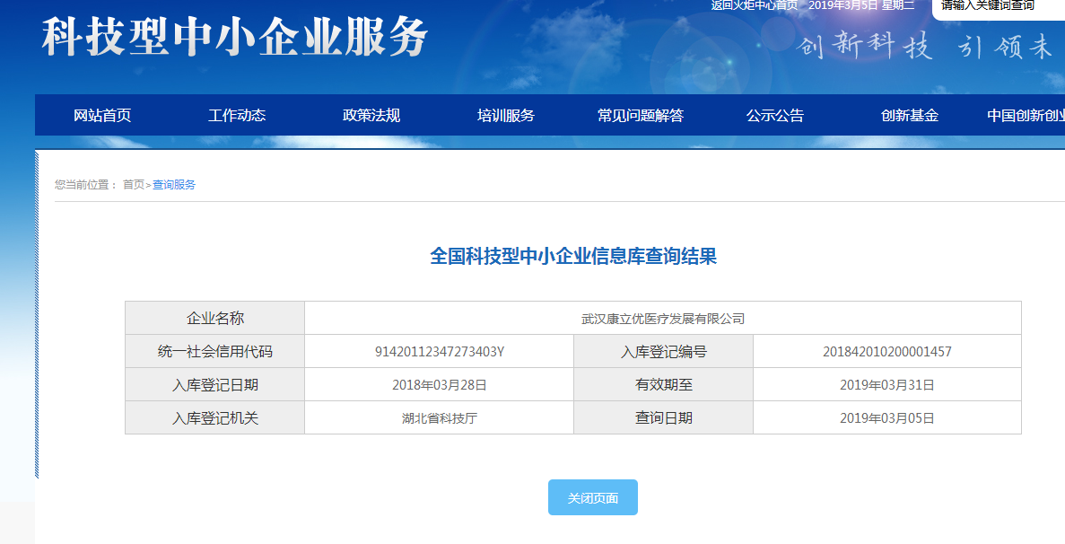Click registering authority 湖北省科技厅
Viewport: 1065px width, 544px height.
pos(440,418)
